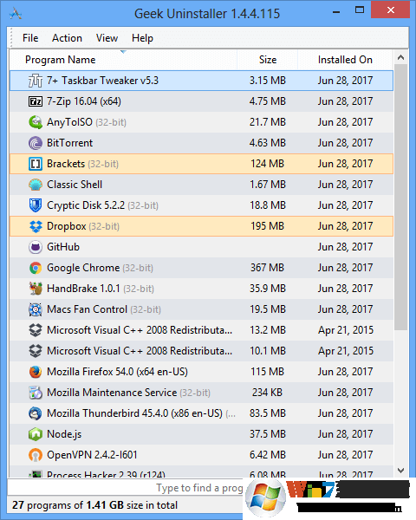Viewport: 416px width, 520px height.
Task: Click the vertical scrollbar thumb
Action: click(400, 198)
